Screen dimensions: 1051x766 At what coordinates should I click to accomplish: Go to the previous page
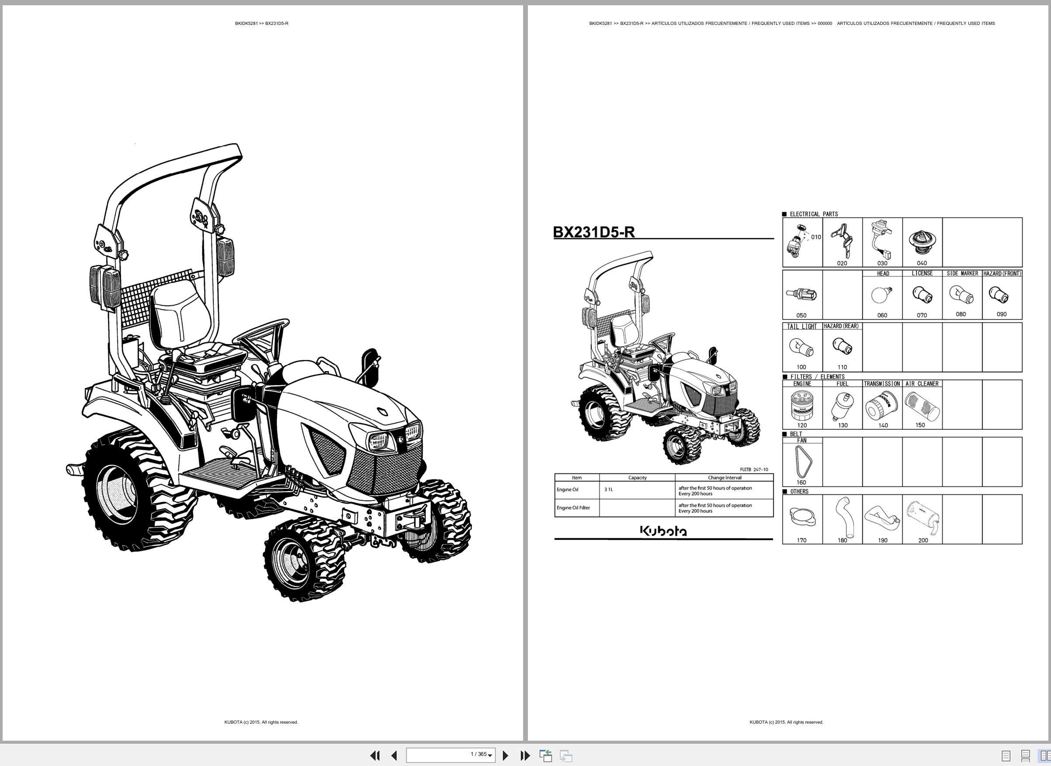(x=395, y=756)
